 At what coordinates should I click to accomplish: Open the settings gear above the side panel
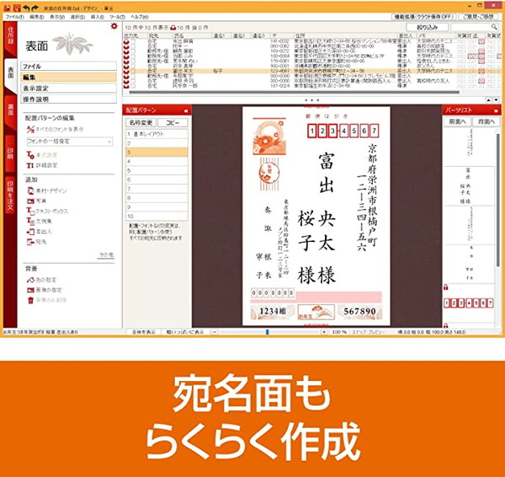point(114,26)
